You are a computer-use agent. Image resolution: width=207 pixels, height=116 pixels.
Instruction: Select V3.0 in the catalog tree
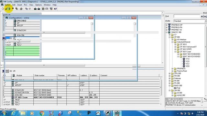187,66
